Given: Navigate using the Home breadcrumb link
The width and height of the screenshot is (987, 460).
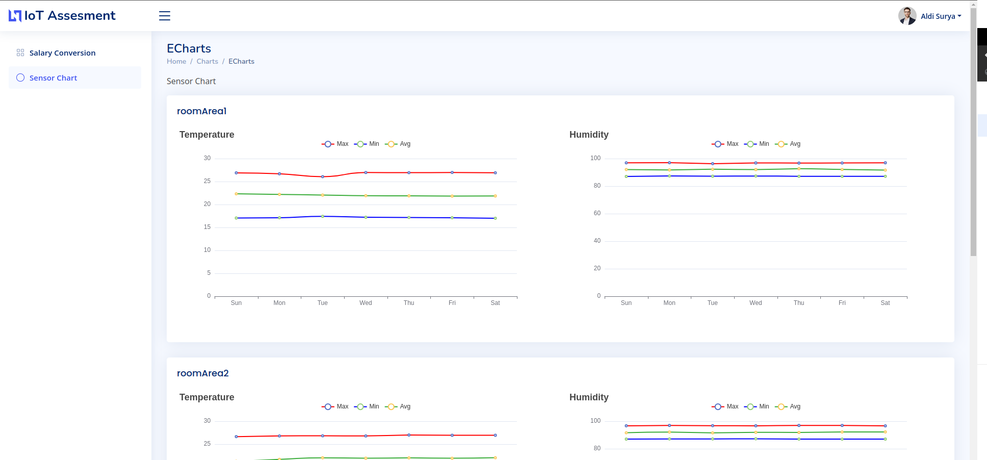Looking at the screenshot, I should [176, 61].
